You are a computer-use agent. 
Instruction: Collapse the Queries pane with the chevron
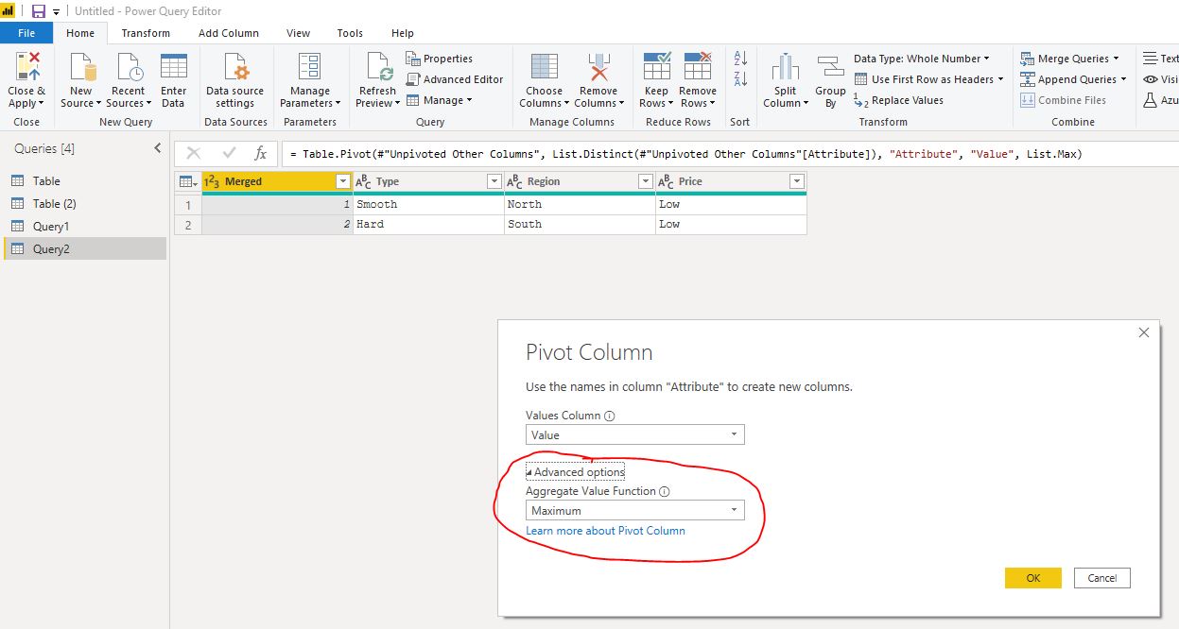(158, 148)
